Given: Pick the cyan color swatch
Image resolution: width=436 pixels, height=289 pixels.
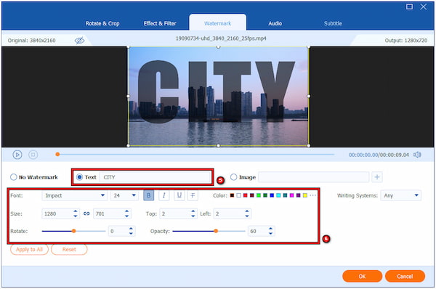Looking at the screenshot, I should 278,195.
